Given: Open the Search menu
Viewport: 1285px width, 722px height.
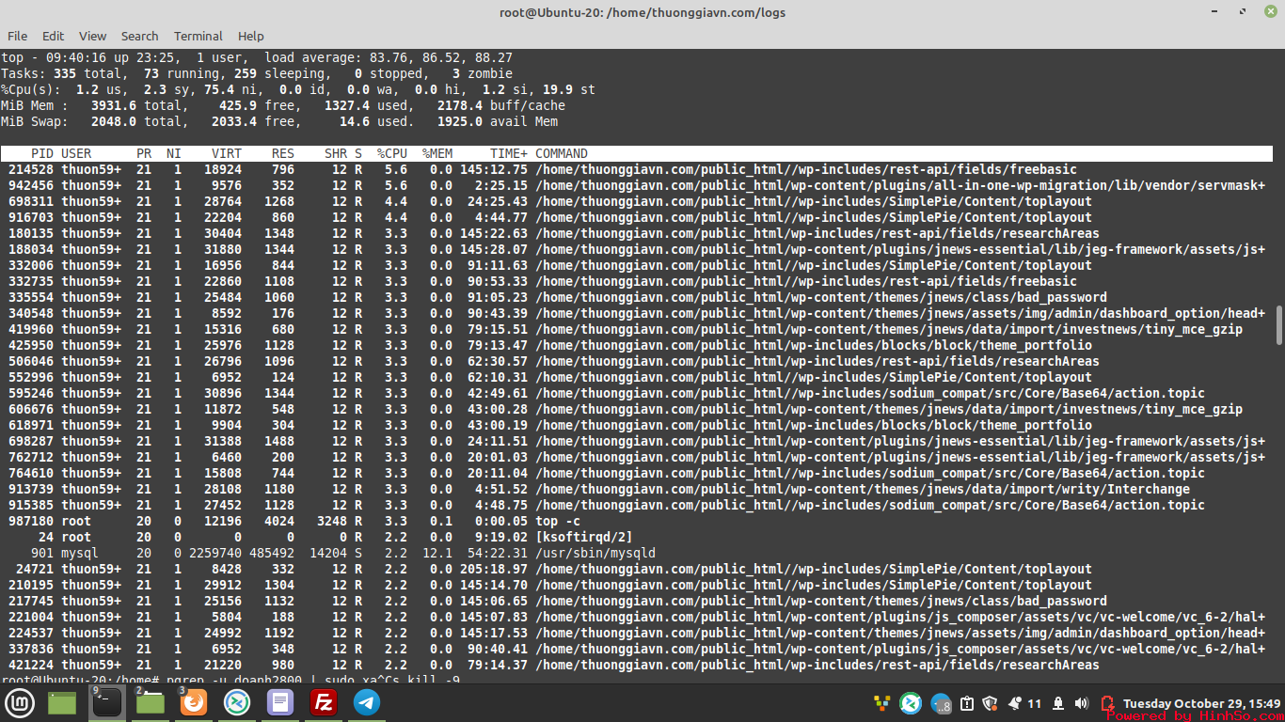Looking at the screenshot, I should tap(139, 36).
